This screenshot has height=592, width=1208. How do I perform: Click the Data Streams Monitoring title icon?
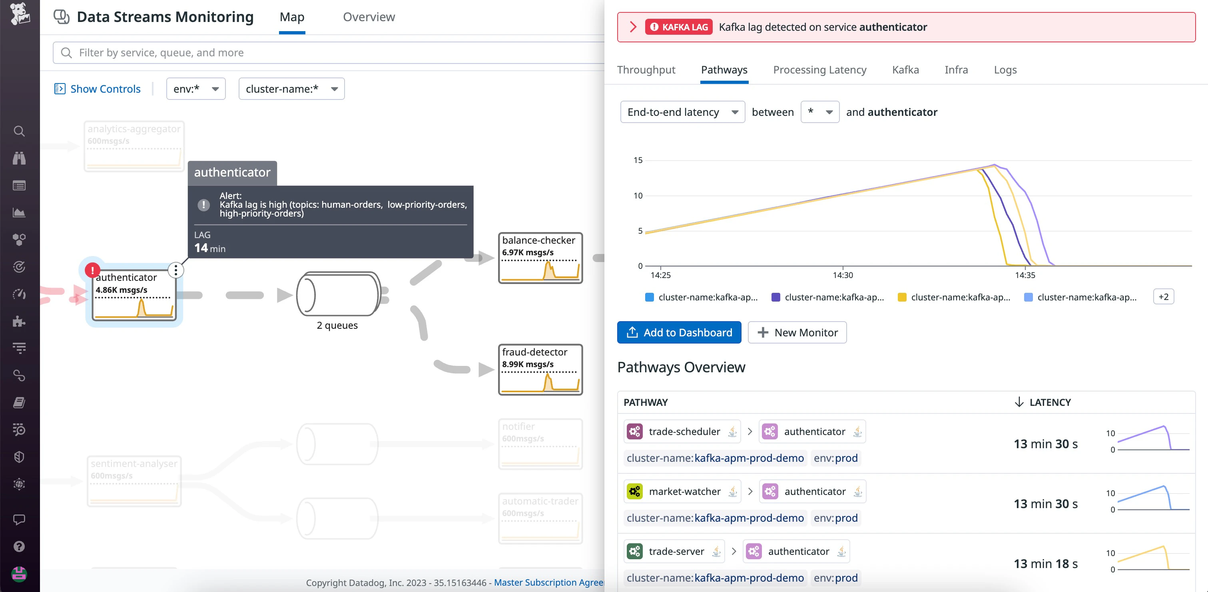[x=62, y=17]
